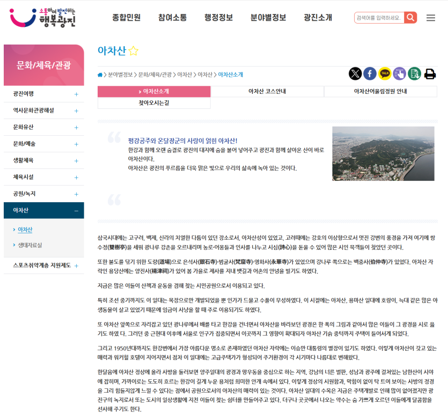The image size is (448, 413).
Task: Click the orange search magnifier button
Action: click(410, 18)
